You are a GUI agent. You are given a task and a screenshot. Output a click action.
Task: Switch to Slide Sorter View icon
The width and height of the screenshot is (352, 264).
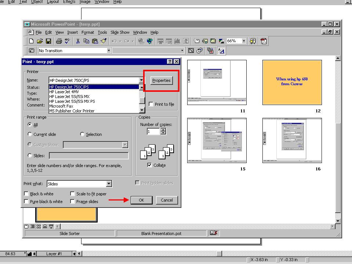click(x=39, y=227)
